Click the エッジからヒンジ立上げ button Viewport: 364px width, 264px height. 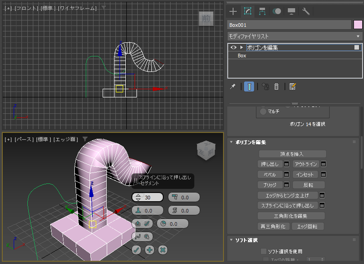click(288, 195)
